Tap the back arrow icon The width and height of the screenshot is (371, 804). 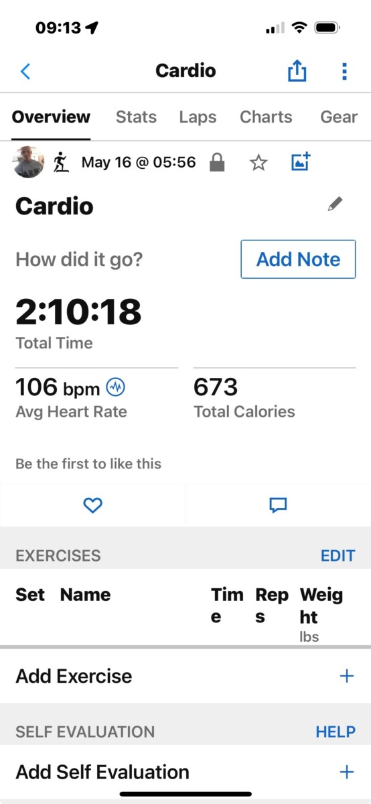pos(25,71)
